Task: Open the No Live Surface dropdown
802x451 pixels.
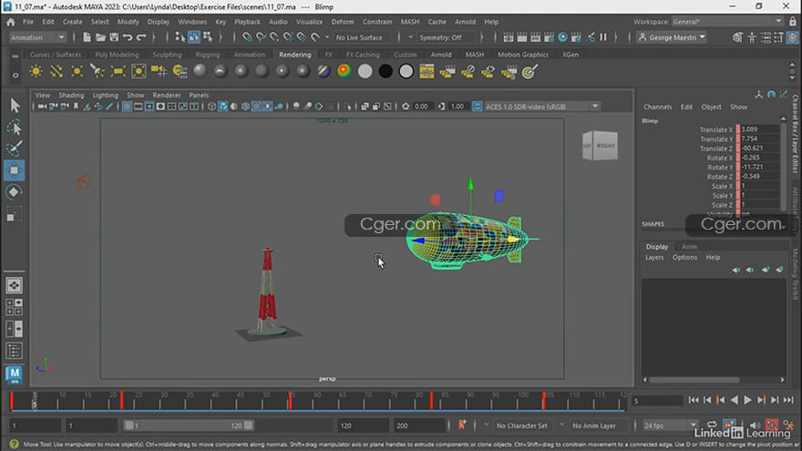Action: 362,37
